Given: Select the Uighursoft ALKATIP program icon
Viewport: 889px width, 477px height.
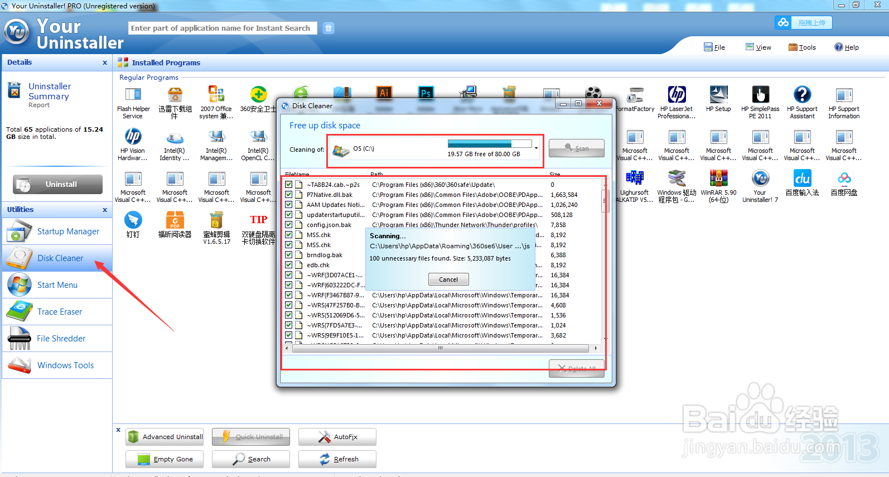Looking at the screenshot, I should click(635, 186).
